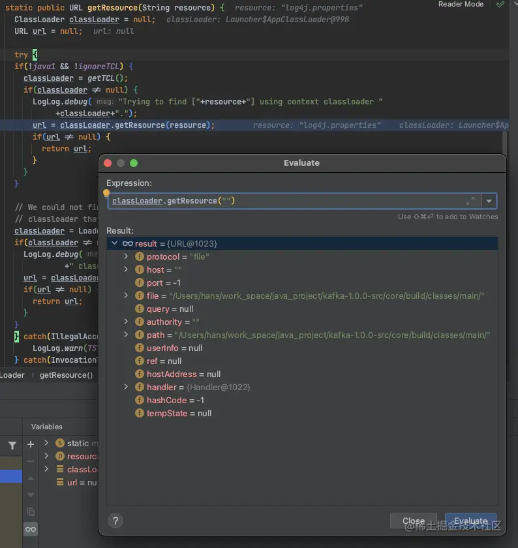Image resolution: width=518 pixels, height=548 pixels.
Task: Expand the host field node
Action: [x=126, y=269]
